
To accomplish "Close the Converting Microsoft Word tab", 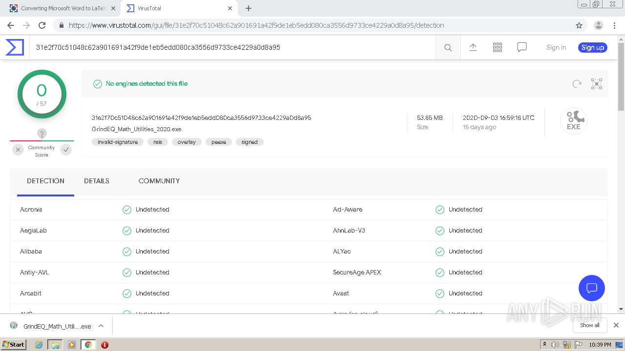I will (x=113, y=8).
